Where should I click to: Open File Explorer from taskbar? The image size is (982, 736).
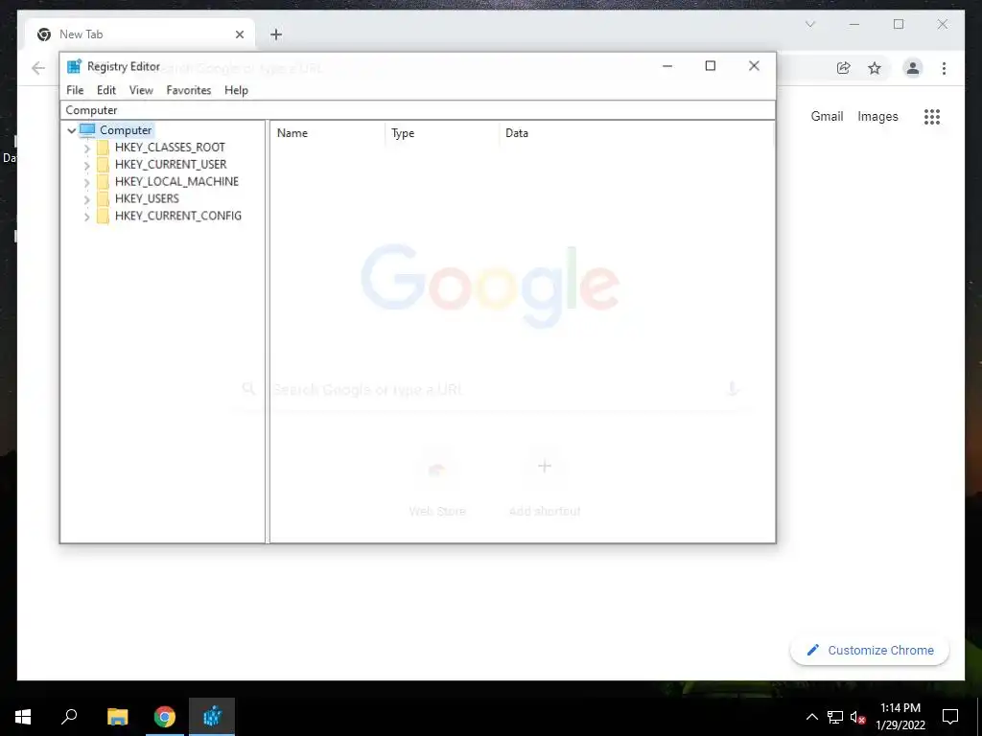coord(117,717)
